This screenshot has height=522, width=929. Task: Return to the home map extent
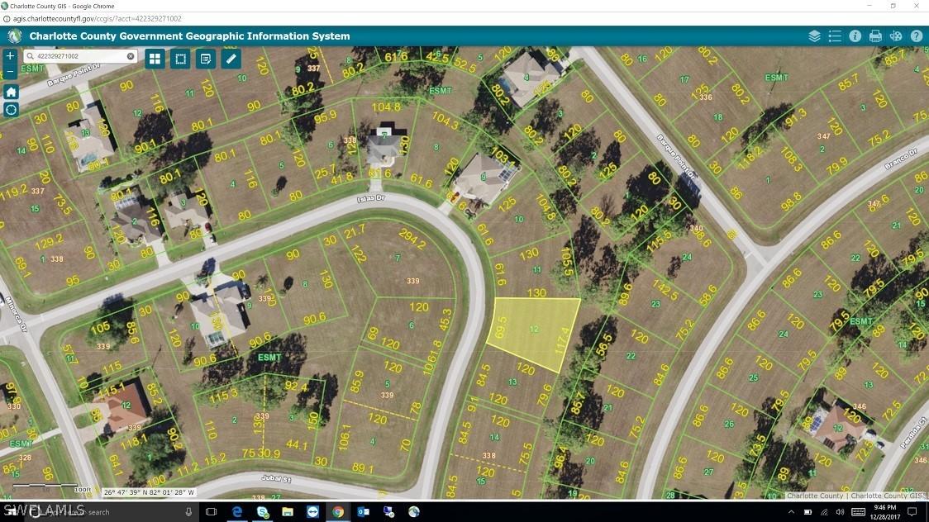click(x=11, y=92)
